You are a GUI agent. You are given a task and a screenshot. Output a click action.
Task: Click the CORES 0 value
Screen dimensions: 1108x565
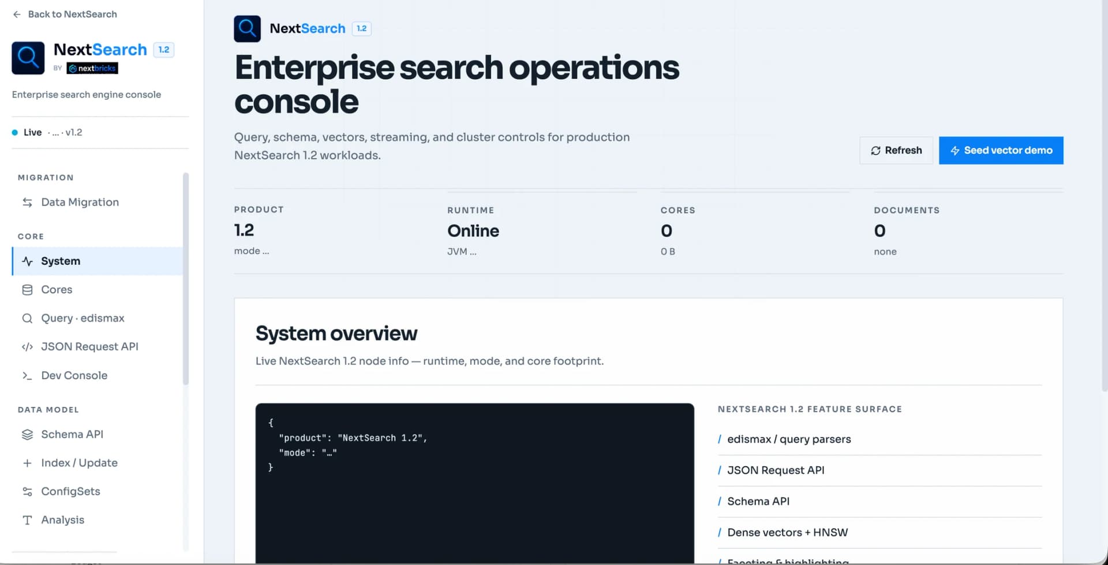pyautogui.click(x=667, y=231)
